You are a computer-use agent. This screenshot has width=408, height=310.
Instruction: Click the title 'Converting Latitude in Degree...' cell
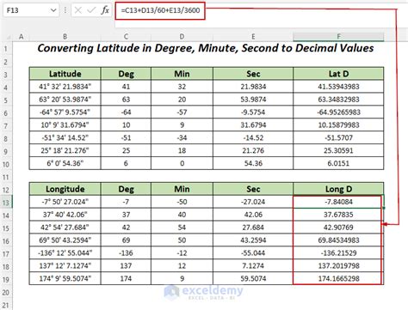206,48
